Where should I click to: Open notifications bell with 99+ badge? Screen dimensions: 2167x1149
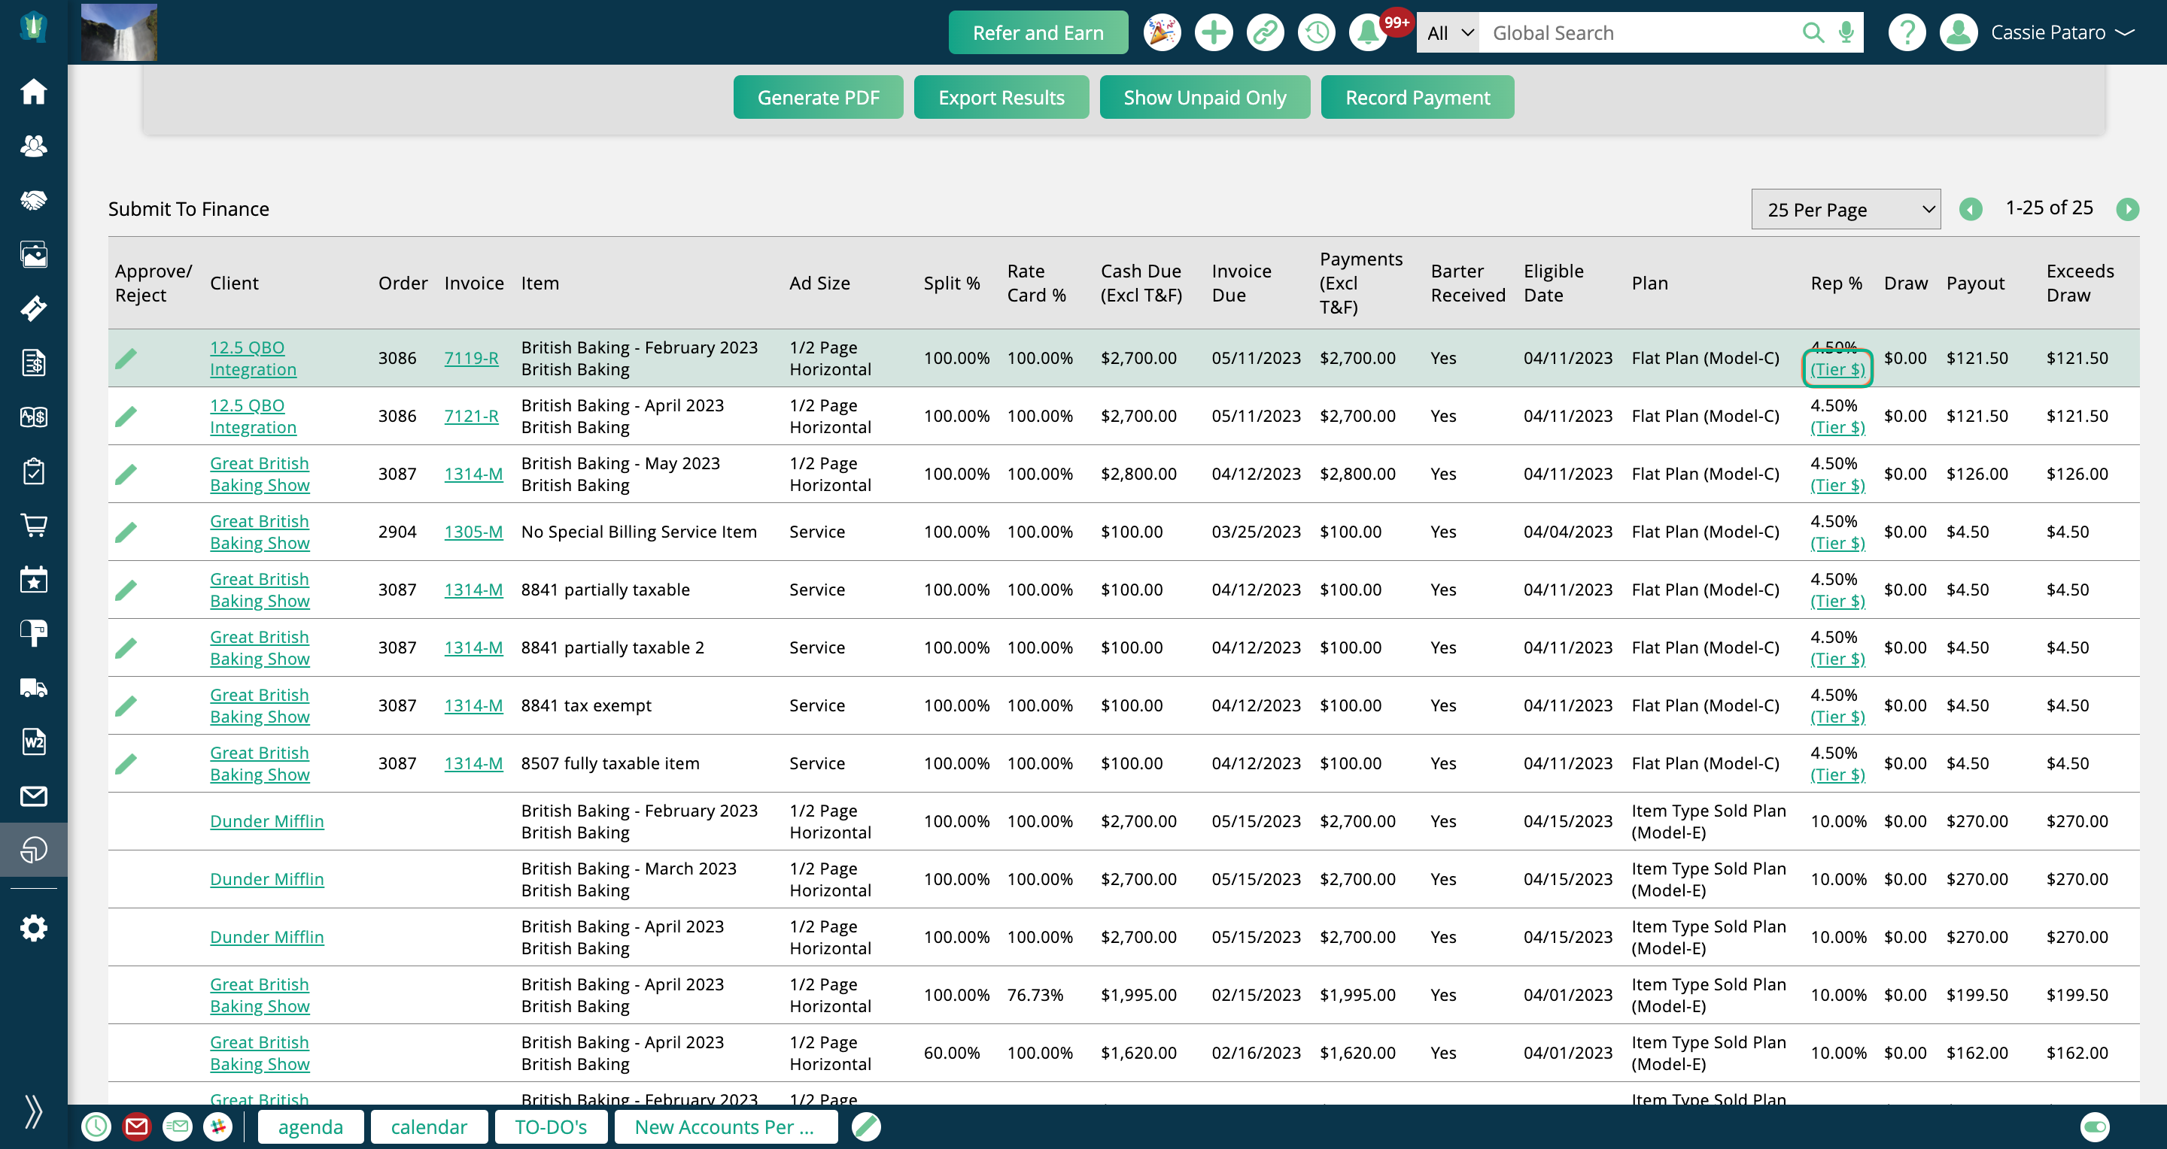coord(1368,33)
